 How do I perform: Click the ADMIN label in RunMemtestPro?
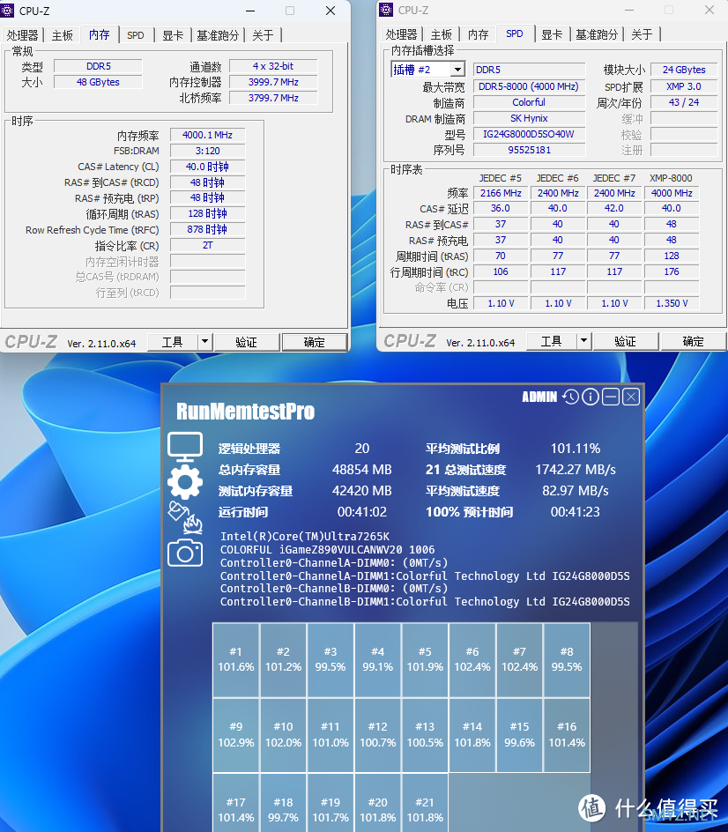(x=539, y=397)
